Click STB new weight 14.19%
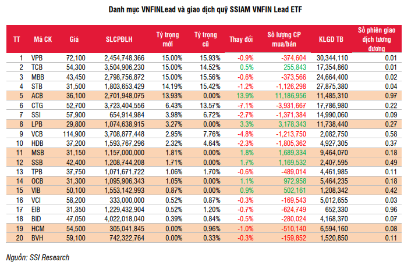Screen dimensions: 404x266 point(172,87)
